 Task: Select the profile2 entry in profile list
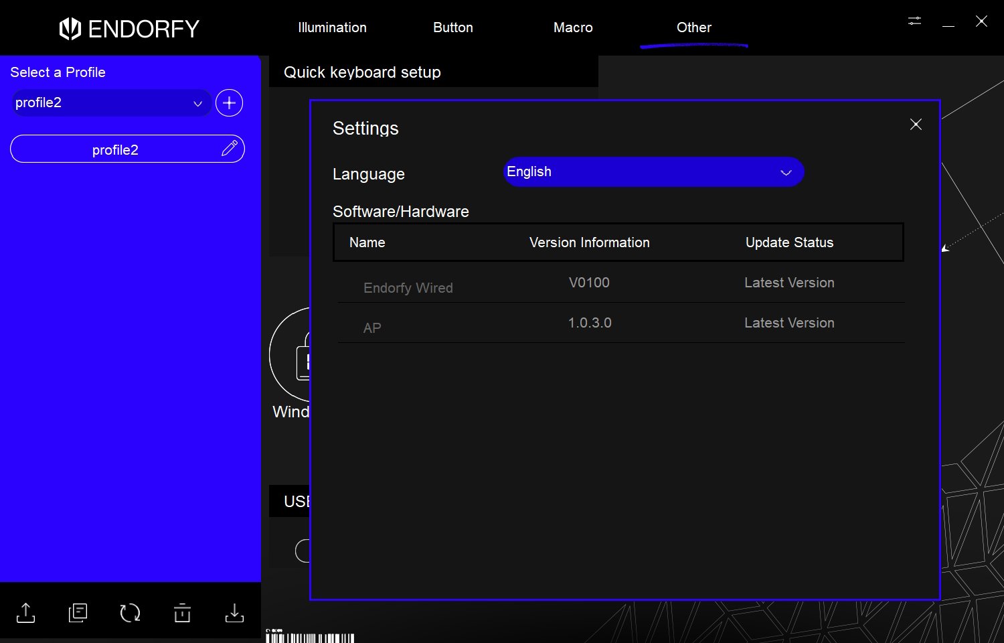(127, 149)
